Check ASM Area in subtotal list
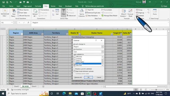The image size is (170, 96). [75, 57]
